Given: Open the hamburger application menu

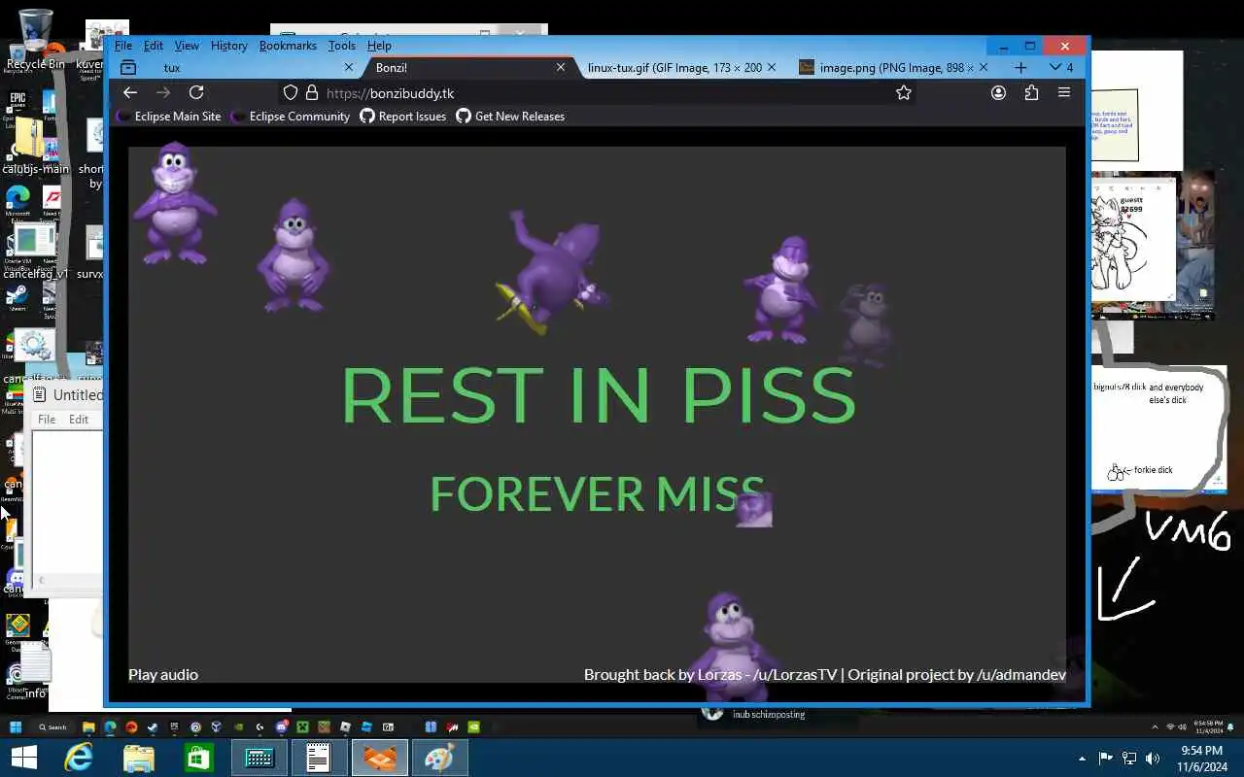Looking at the screenshot, I should click(1064, 92).
